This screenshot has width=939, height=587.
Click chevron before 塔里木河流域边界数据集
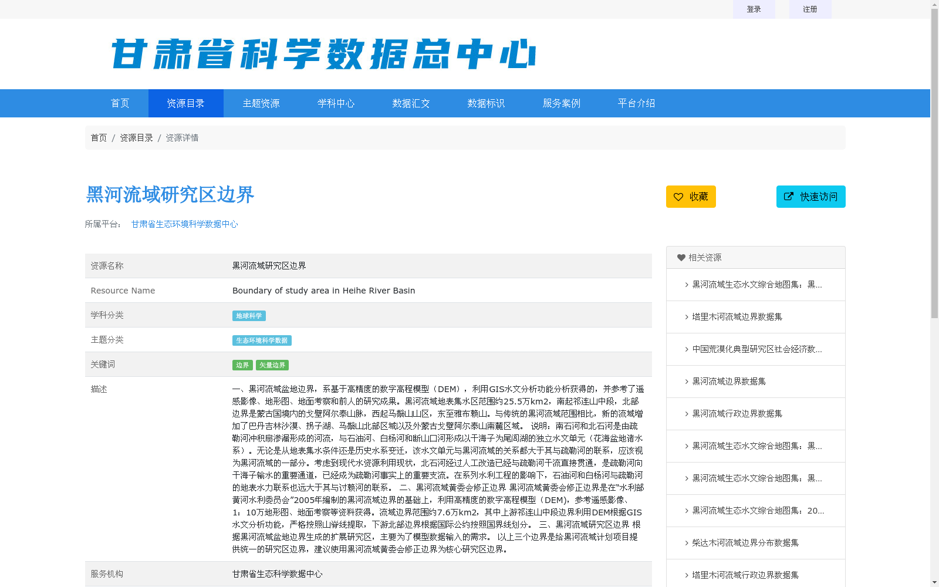point(687,317)
